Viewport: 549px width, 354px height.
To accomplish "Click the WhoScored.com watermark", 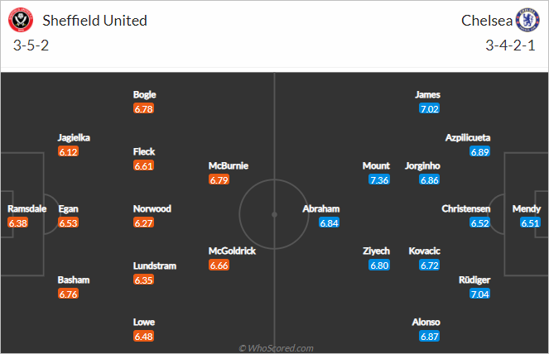I will click(x=276, y=348).
